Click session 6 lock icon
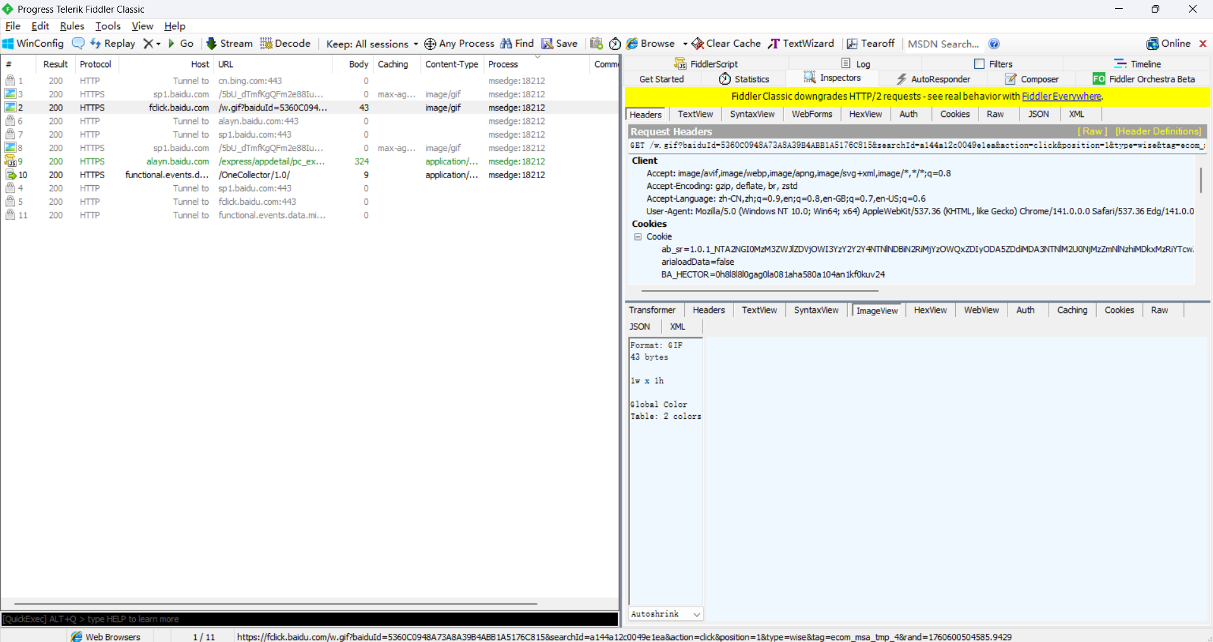The image size is (1213, 642). (x=10, y=121)
